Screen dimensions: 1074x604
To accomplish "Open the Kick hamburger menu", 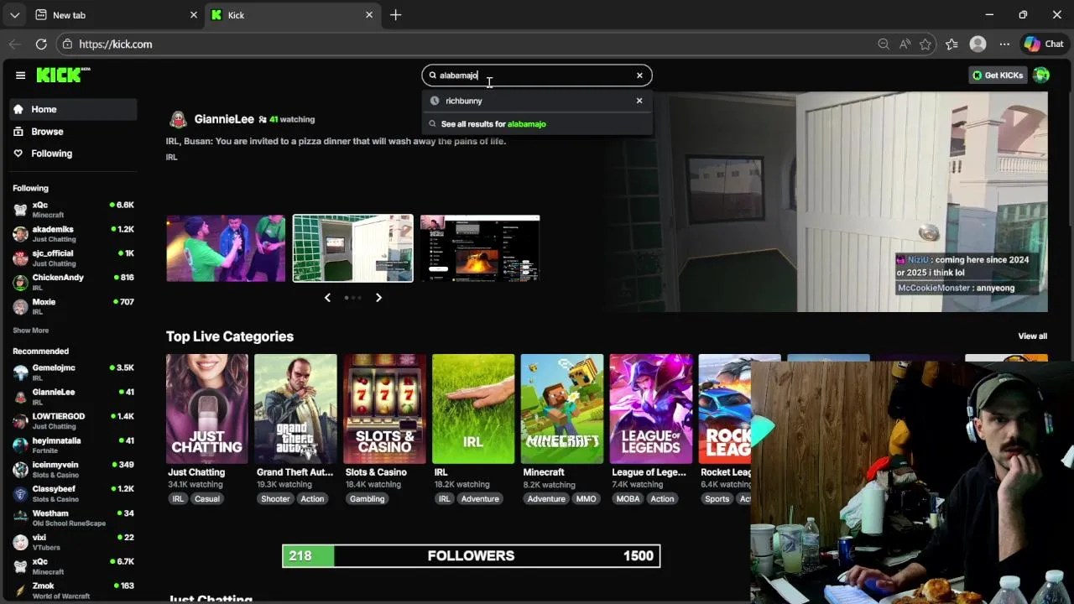I will (x=20, y=75).
